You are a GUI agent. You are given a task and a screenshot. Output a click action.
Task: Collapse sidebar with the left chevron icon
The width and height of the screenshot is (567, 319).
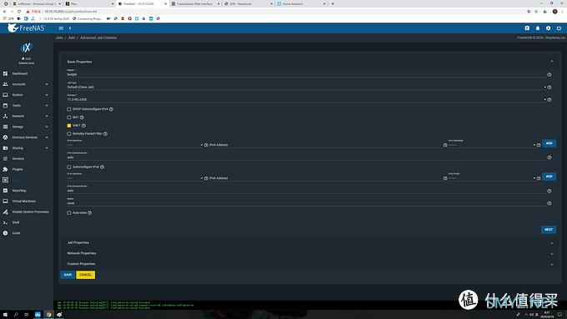tap(70, 28)
